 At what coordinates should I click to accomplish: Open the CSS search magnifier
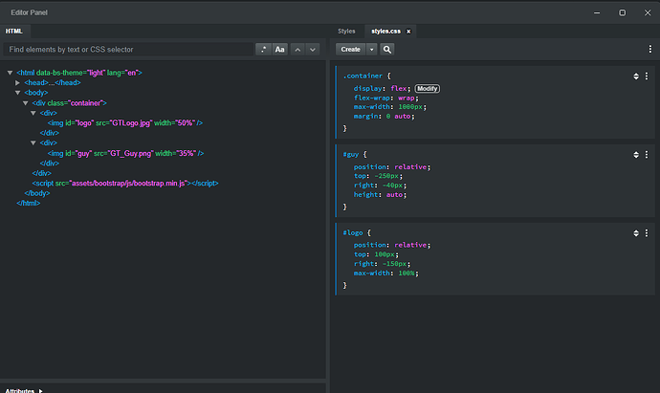coord(387,49)
